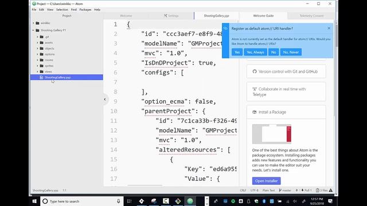Click the git branch master indicator
367x206 pixels.
click(x=285, y=191)
